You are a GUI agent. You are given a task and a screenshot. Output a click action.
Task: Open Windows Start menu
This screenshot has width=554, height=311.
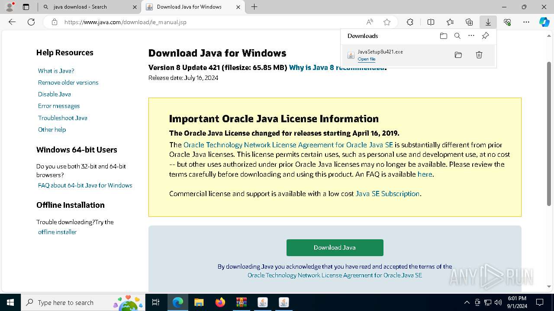[x=10, y=302]
